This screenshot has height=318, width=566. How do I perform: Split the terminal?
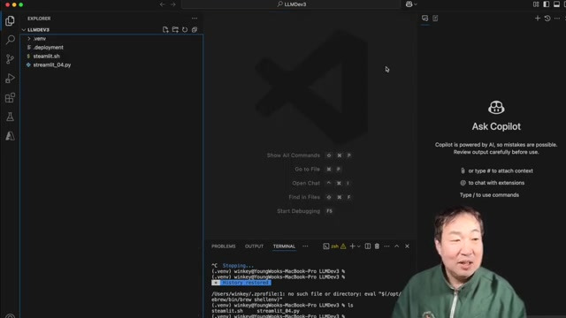(368, 246)
